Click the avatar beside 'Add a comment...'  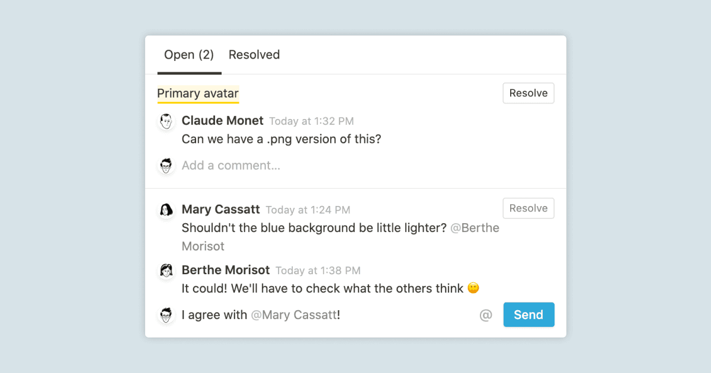[x=166, y=166]
